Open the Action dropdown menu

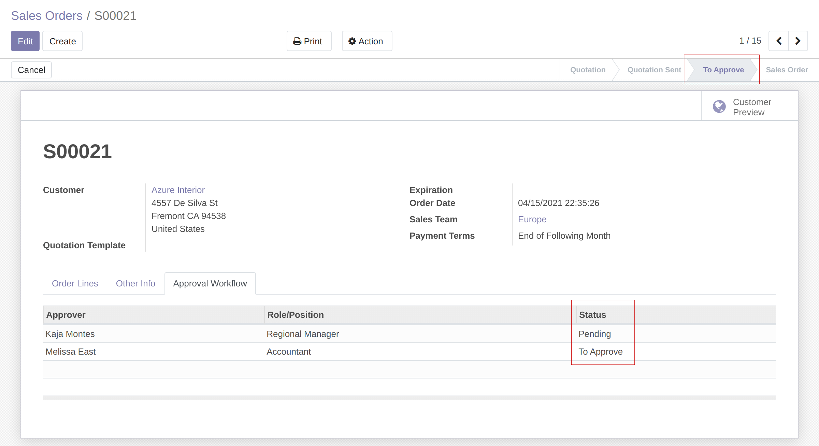[x=367, y=41]
